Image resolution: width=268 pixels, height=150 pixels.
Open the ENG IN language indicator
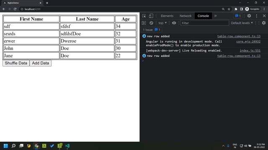pos(235,146)
